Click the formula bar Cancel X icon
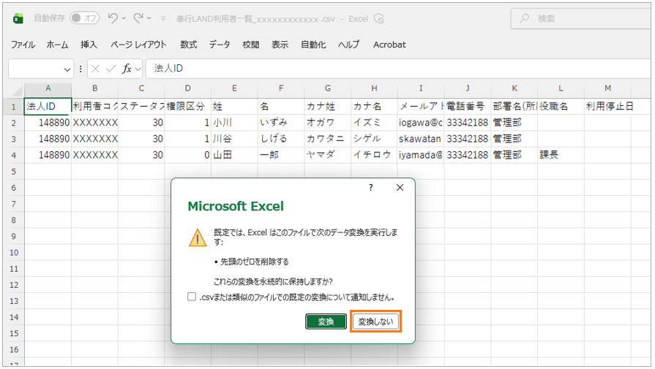 pyautogui.click(x=96, y=69)
